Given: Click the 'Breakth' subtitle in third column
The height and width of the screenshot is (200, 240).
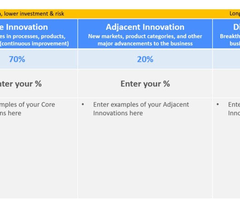Looking at the screenshot, I should click(x=230, y=36).
